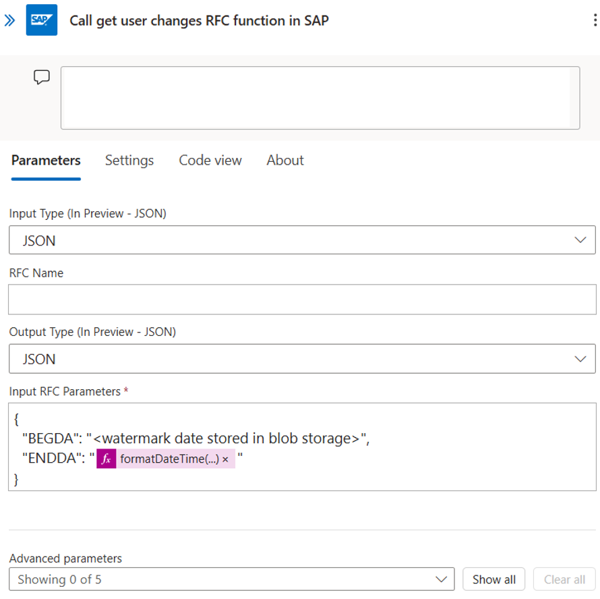Screen dimensions: 600x599
Task: Switch to the Parameters tab
Action: [46, 161]
